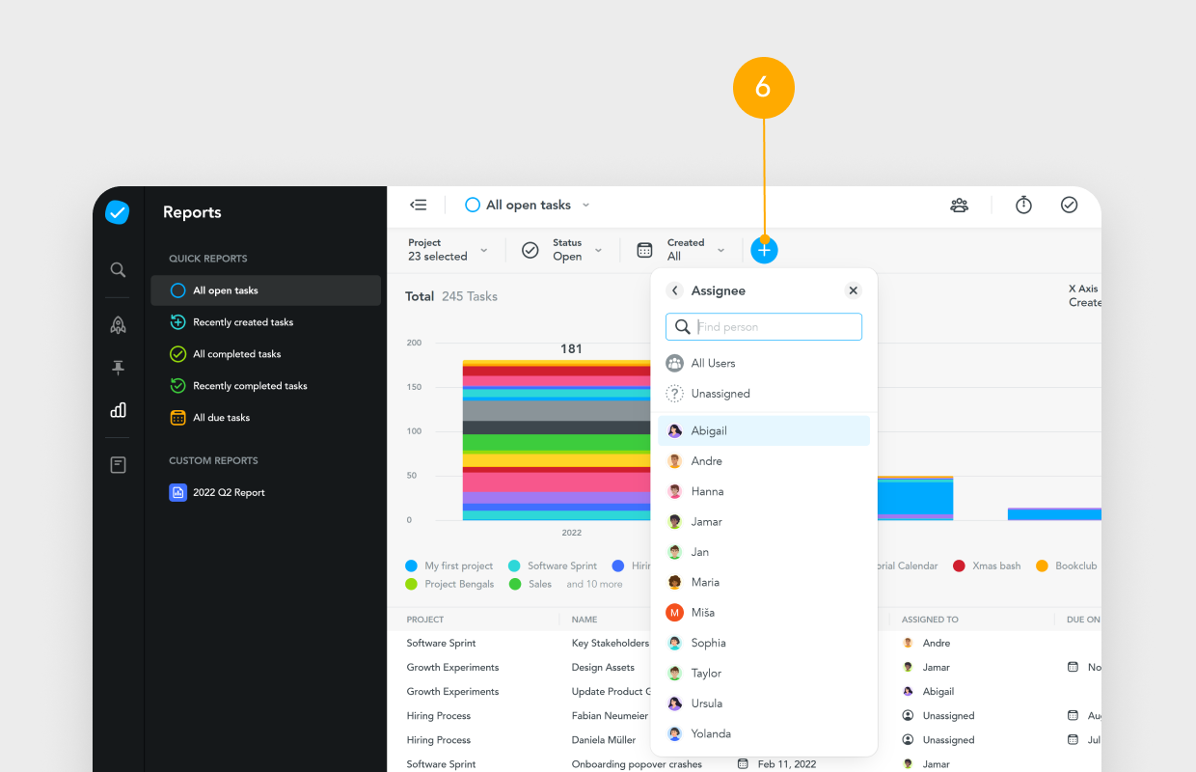Open search from the sidebar

coord(118,270)
